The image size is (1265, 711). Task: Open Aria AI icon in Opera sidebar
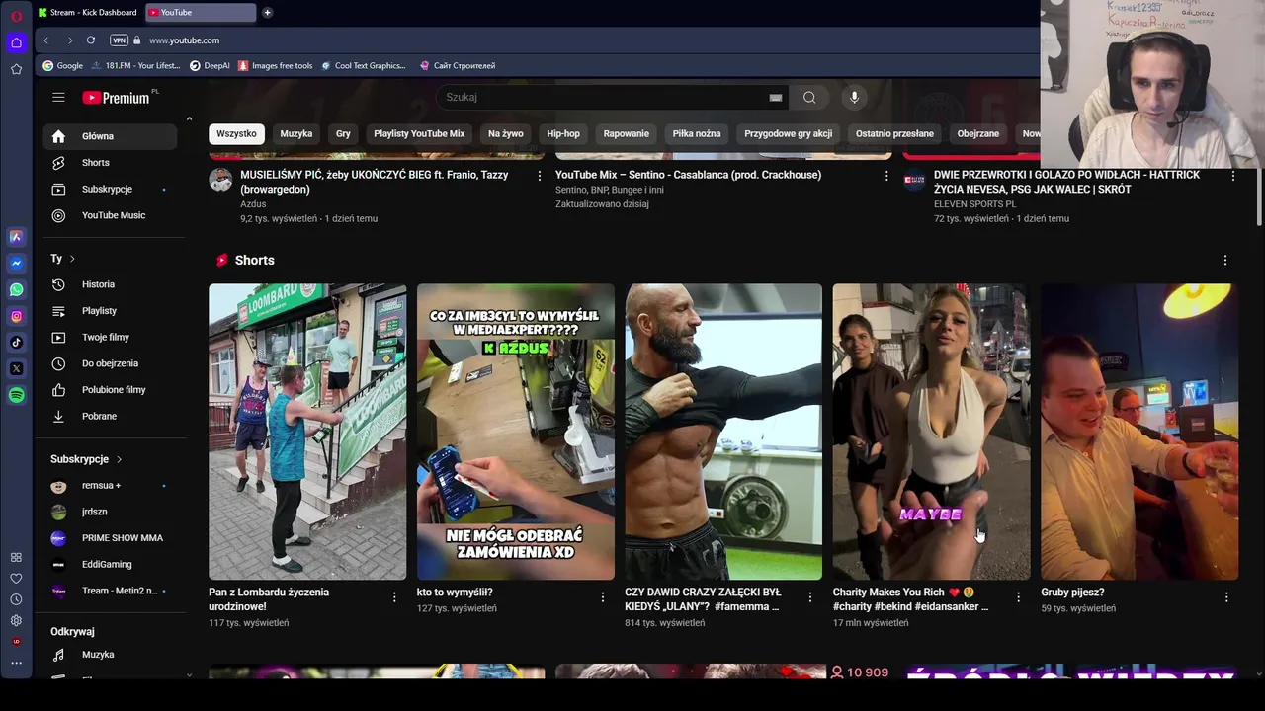tap(16, 237)
